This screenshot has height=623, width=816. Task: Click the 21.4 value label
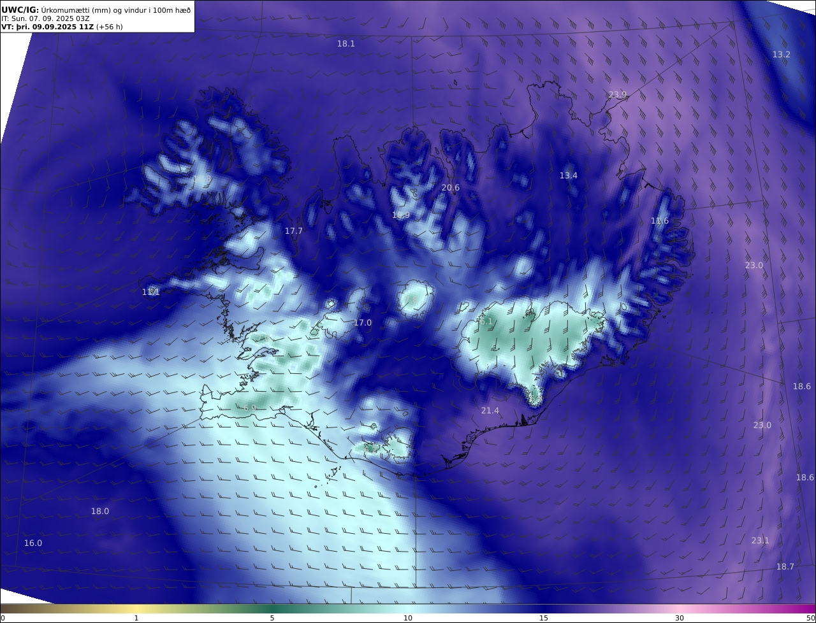[x=490, y=411]
